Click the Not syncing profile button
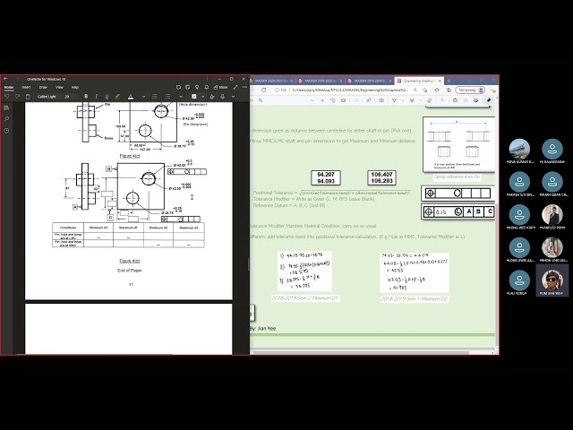Viewport: 573px width, 430px height. (x=470, y=90)
